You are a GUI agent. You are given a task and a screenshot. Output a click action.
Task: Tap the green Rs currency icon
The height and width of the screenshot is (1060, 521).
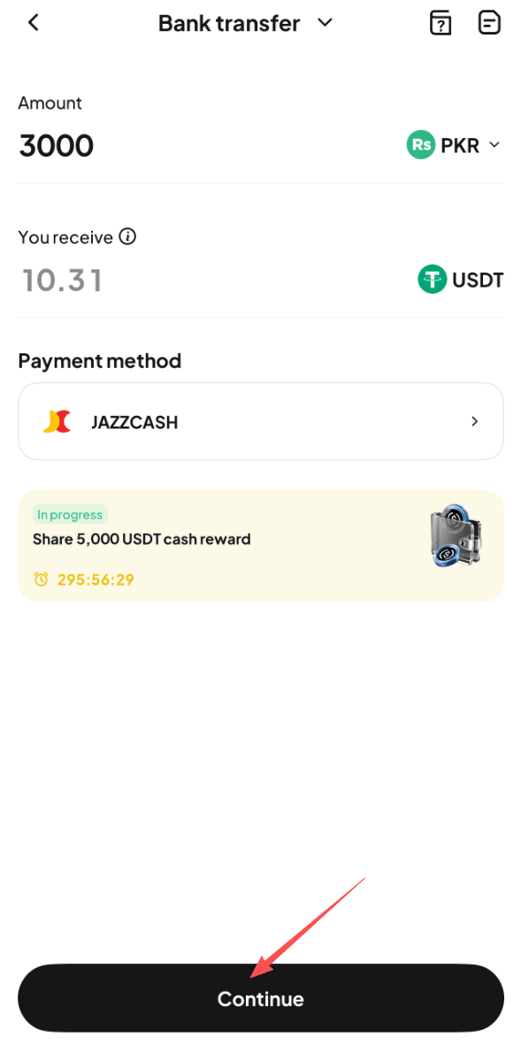point(419,145)
